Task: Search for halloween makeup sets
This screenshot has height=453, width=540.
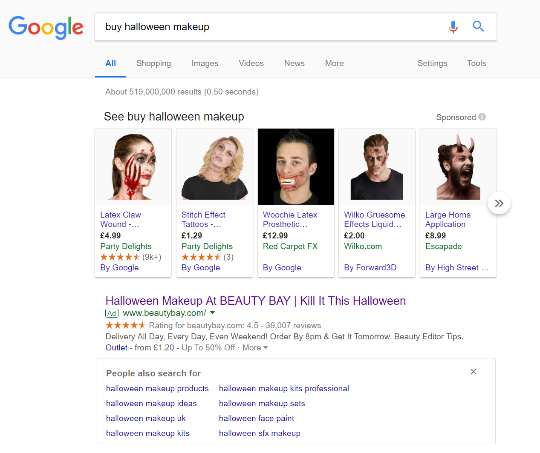Action: point(262,404)
